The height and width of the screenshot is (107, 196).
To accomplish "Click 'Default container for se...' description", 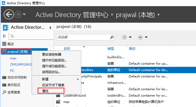I will tap(148, 76).
